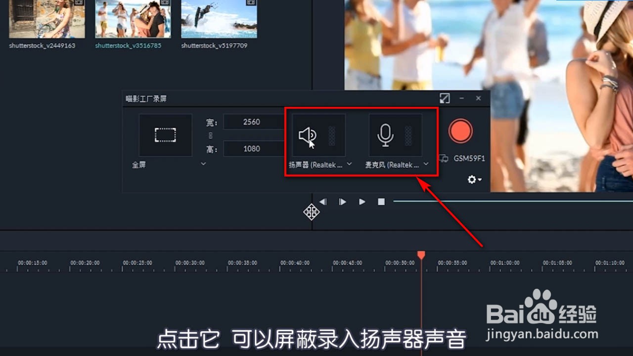Open the 麦克风 (Realtek) microphone device dropdown
This screenshot has height=356, width=633.
[426, 165]
